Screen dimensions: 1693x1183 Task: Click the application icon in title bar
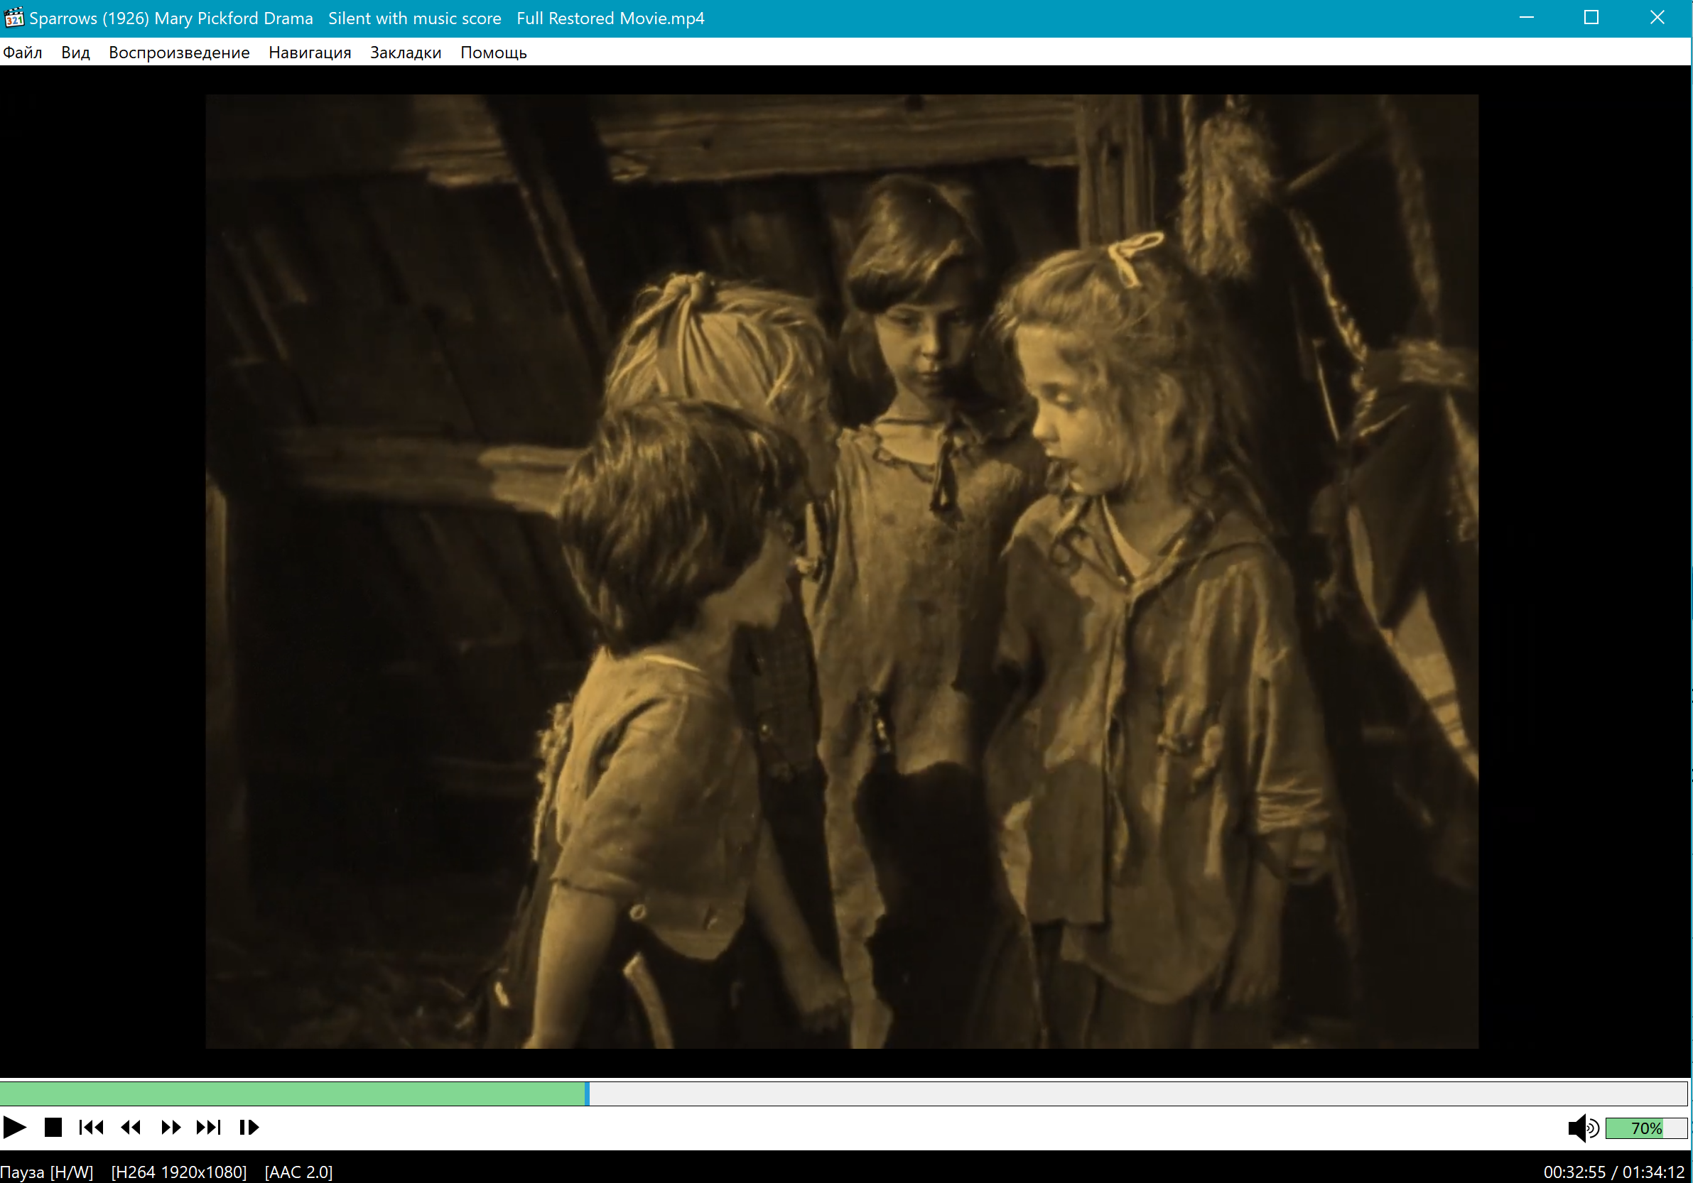point(14,18)
